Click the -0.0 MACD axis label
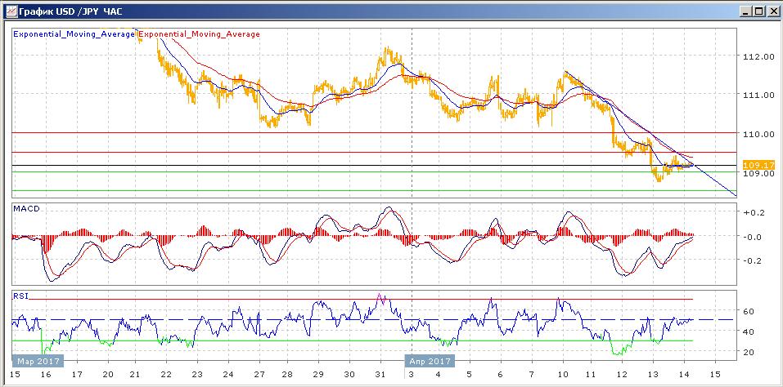Viewport: 783px width, 387px height. tap(752, 237)
